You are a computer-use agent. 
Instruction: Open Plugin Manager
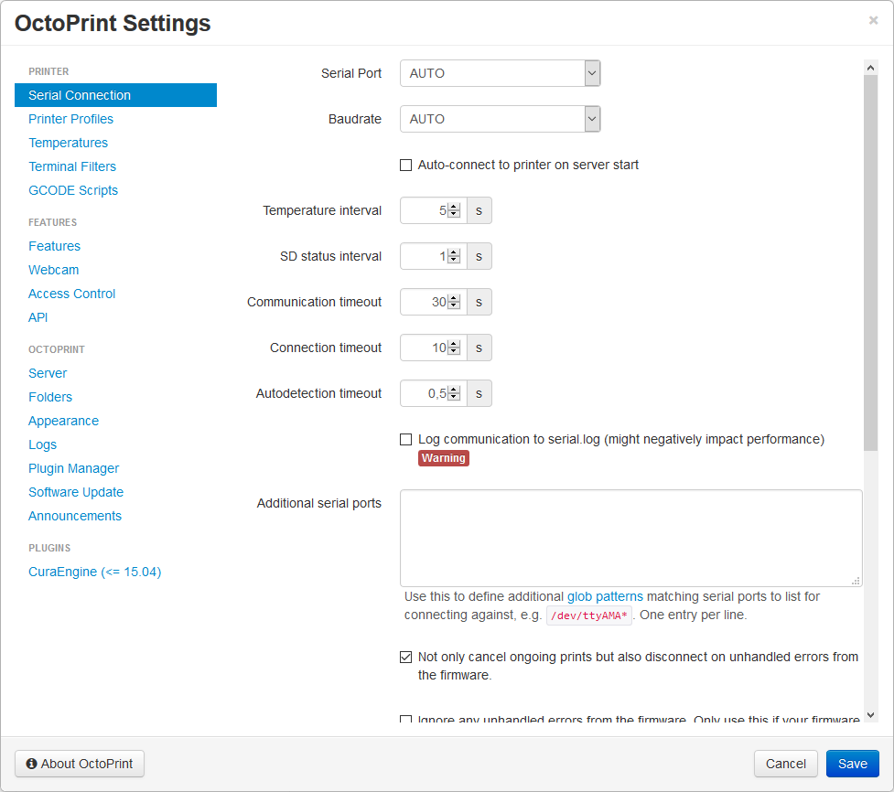73,468
